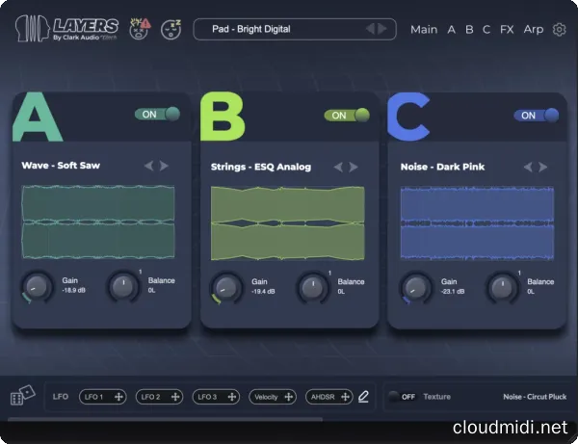This screenshot has width=578, height=444.
Task: Select the LFO 3 modulator button
Action: [x=216, y=397]
